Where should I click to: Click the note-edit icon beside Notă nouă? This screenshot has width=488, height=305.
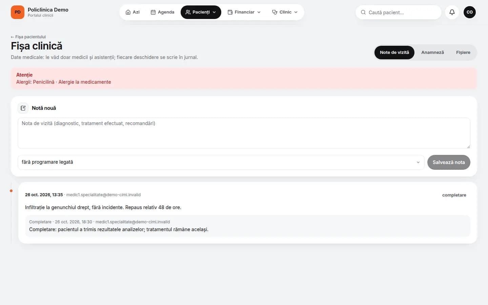(23, 108)
